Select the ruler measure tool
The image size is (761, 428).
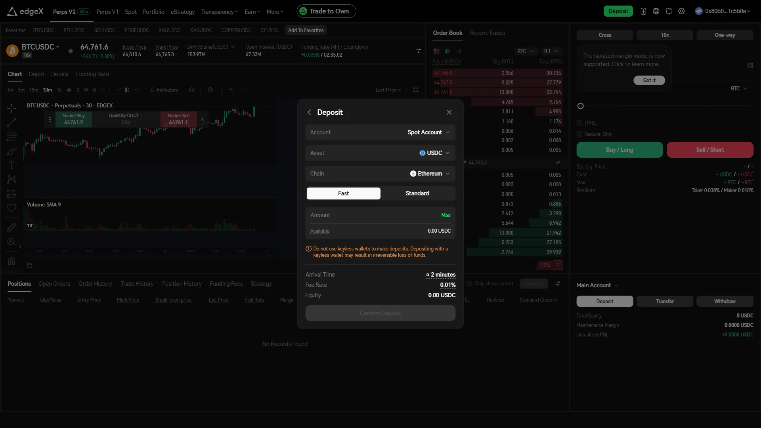click(x=11, y=227)
